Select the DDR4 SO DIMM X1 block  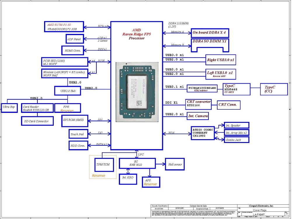(x=210, y=45)
